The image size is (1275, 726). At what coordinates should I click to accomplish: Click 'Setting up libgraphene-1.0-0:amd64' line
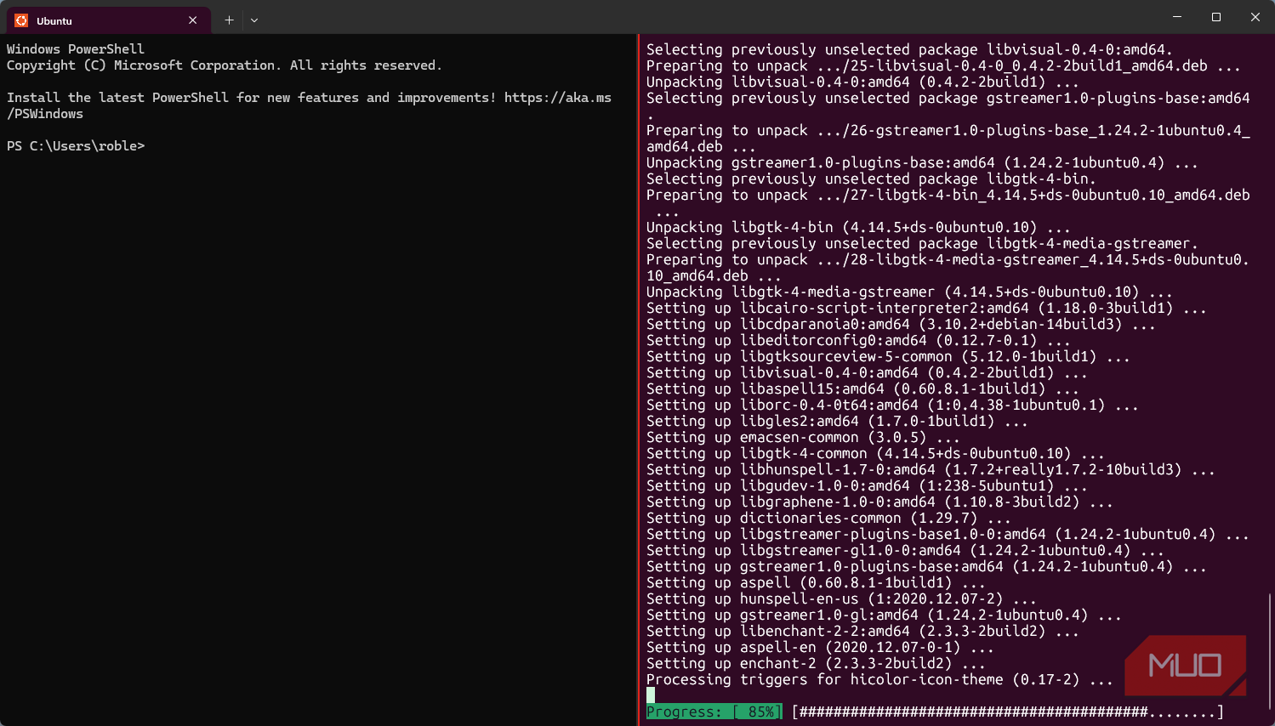coord(879,502)
